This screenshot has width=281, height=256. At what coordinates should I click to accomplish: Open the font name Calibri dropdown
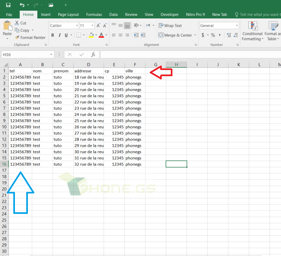[77, 26]
